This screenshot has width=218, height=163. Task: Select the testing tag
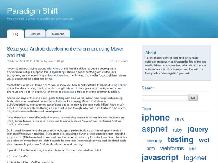click(x=180, y=140)
